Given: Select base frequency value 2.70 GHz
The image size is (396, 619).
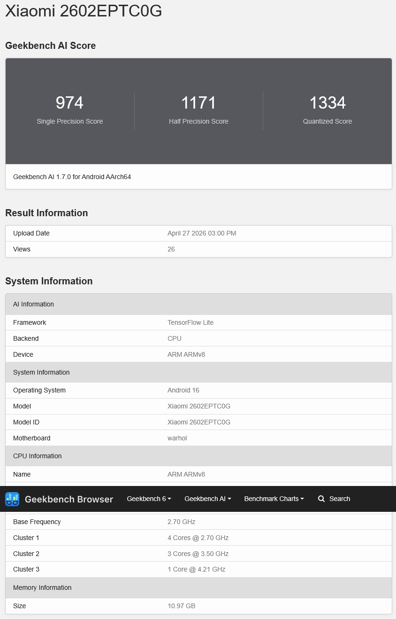Looking at the screenshot, I should point(182,522).
